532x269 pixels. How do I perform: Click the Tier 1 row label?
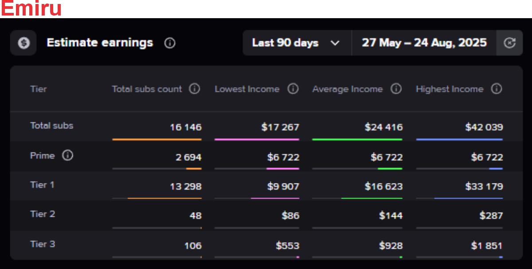click(x=42, y=185)
